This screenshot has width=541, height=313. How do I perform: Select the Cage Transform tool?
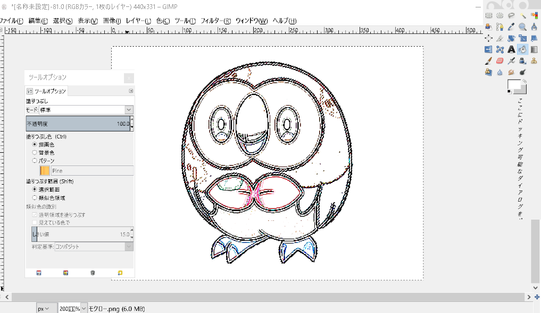pyautogui.click(x=500, y=49)
